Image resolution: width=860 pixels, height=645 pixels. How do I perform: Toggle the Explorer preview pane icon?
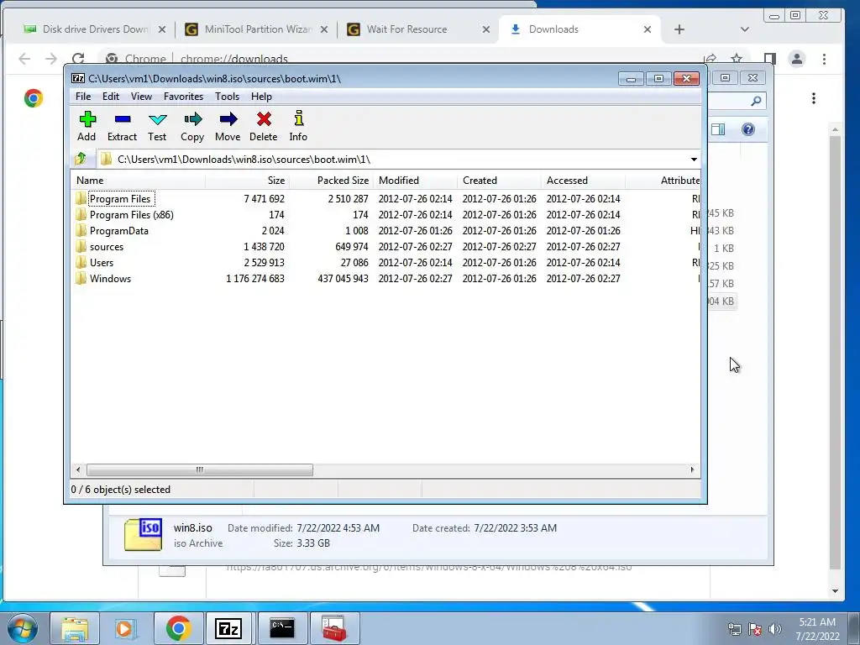[x=718, y=129]
